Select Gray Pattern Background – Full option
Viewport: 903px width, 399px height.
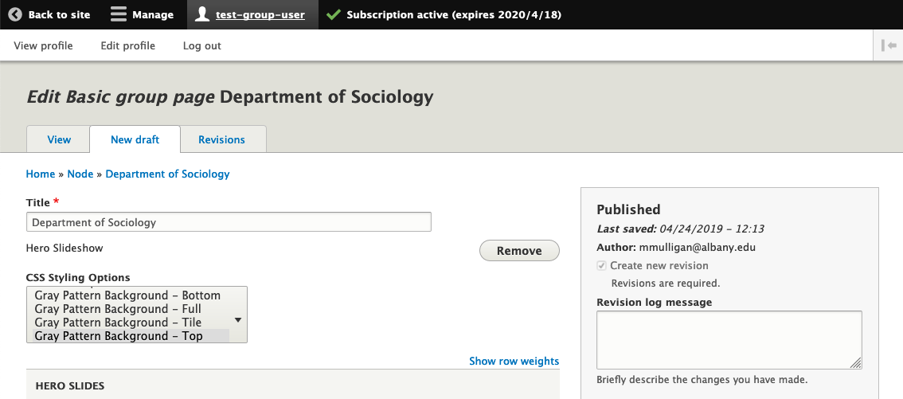[118, 309]
